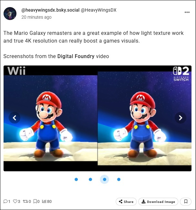The width and height of the screenshot is (196, 210).
Task: Go to the previous image with left chevron
Action: (15, 118)
